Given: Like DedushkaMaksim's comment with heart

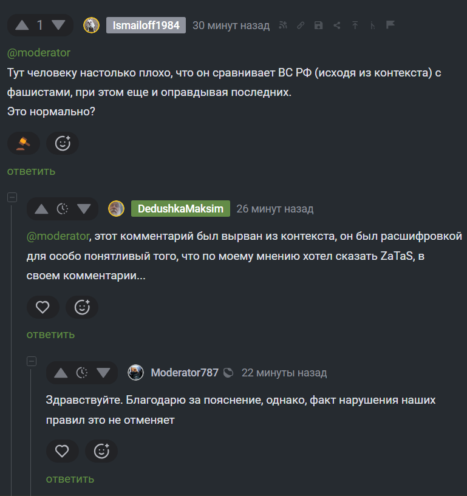Looking at the screenshot, I should [43, 307].
